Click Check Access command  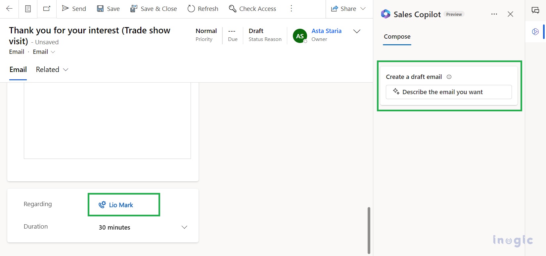(252, 9)
